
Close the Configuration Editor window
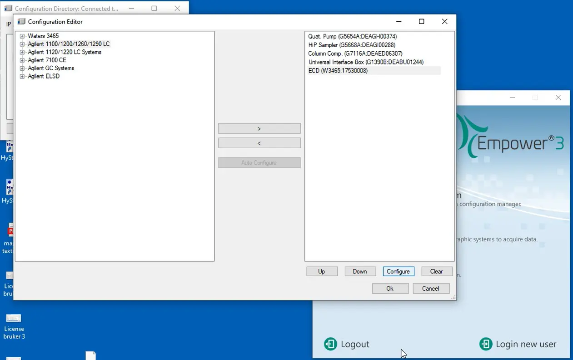pos(445,21)
